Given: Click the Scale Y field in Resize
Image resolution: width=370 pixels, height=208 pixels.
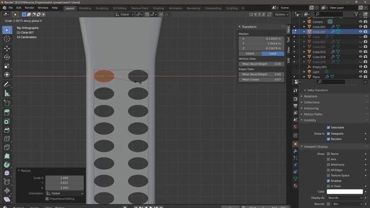Looking at the screenshot, I should click(64, 183).
